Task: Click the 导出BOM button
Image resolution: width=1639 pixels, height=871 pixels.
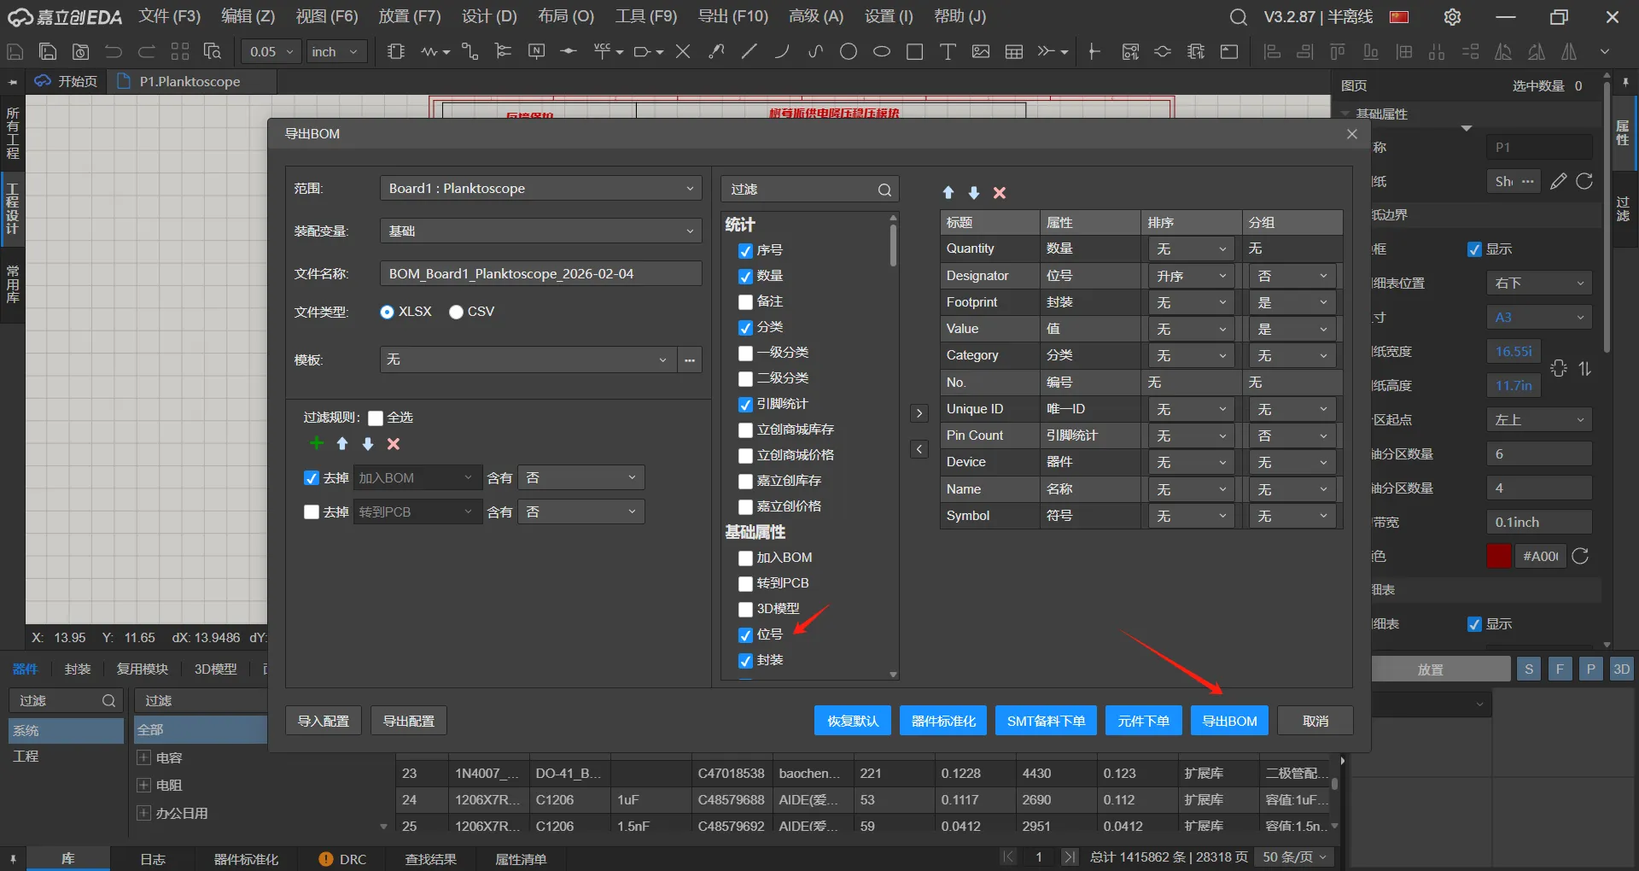Action: [1229, 721]
